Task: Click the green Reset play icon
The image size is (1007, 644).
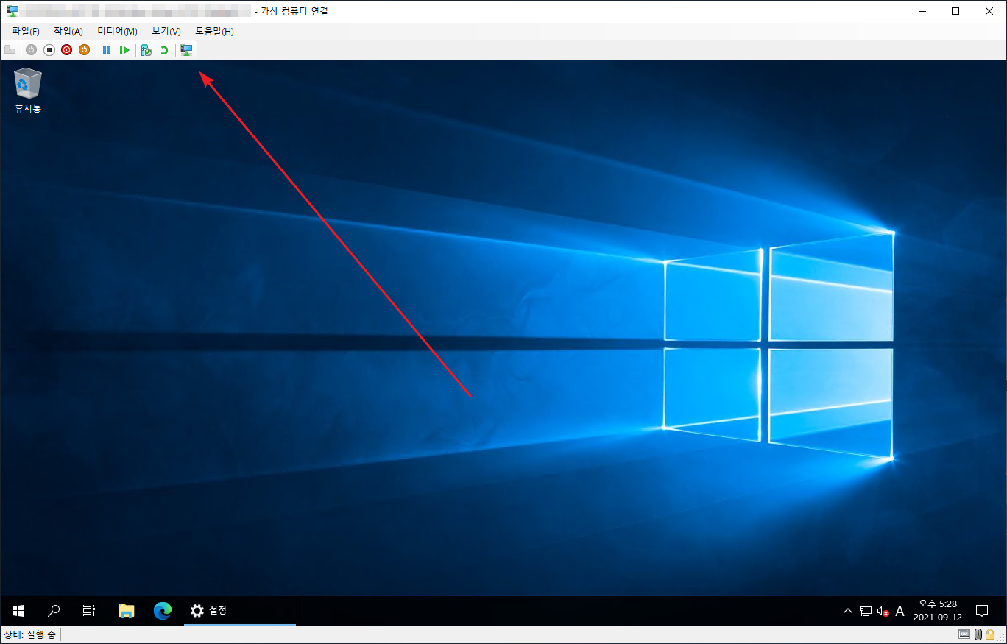Action: [124, 50]
